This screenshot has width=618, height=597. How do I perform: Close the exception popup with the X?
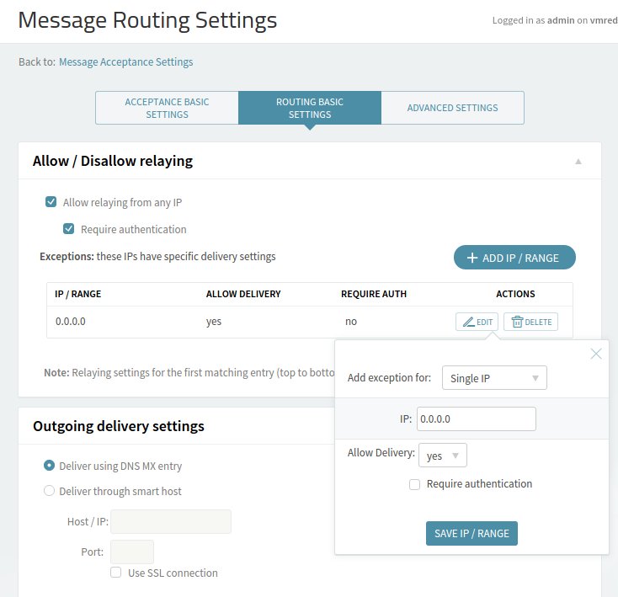(x=596, y=354)
